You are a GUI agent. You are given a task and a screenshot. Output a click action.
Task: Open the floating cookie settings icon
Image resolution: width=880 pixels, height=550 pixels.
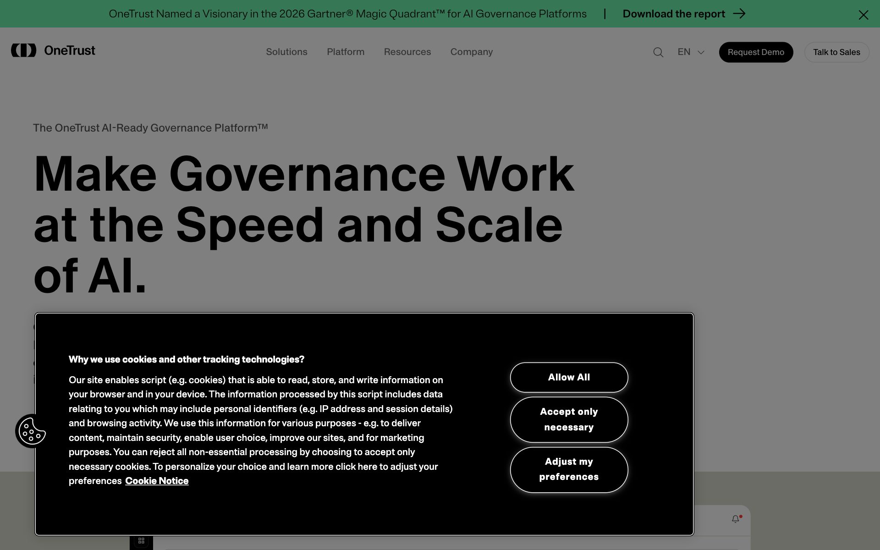tap(32, 431)
